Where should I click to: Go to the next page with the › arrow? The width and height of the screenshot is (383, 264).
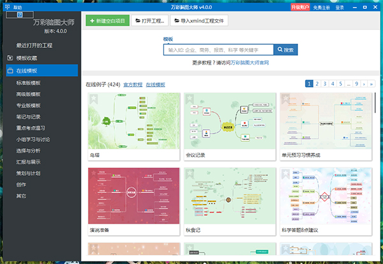364,84
